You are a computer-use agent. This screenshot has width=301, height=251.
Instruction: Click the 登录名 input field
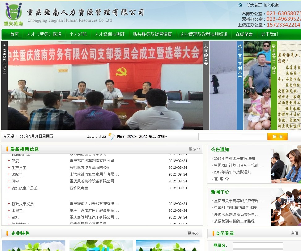click(x=258, y=245)
